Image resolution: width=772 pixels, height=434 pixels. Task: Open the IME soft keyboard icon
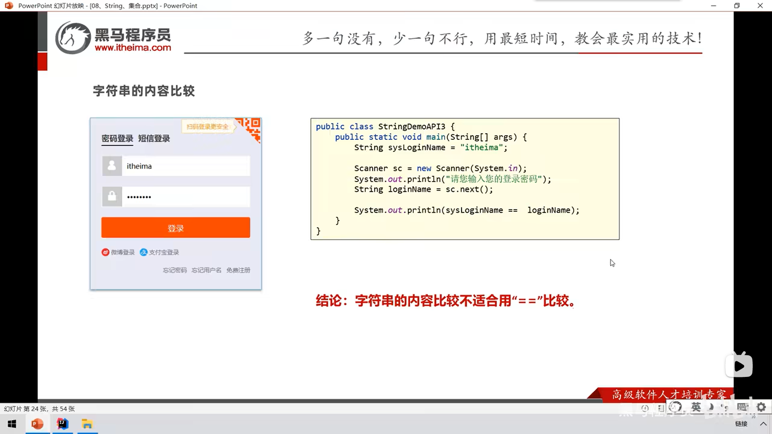(742, 407)
